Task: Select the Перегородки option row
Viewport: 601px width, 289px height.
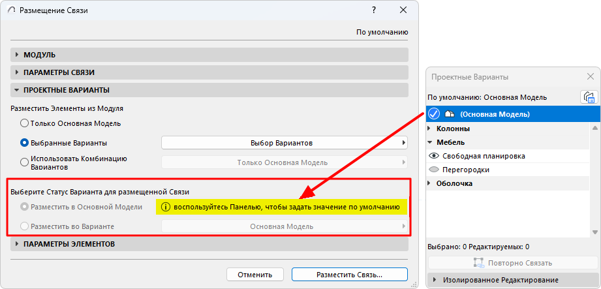Action: (508, 170)
